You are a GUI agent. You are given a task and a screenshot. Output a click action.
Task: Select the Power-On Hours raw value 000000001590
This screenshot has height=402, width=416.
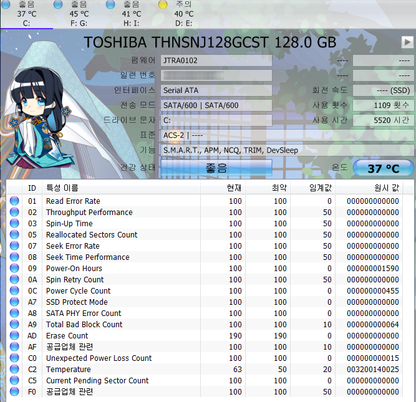373,269
